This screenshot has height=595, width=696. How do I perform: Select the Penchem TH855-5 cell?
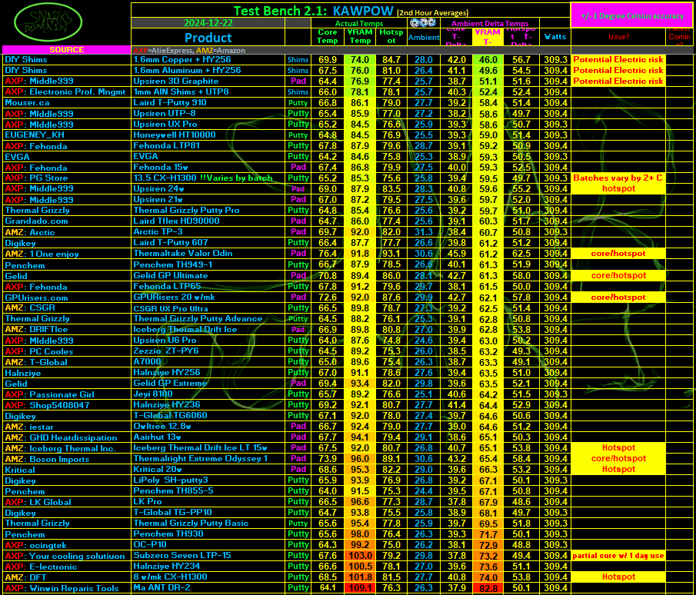(208, 490)
